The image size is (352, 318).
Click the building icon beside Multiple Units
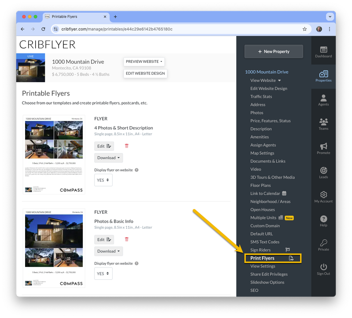point(281,217)
